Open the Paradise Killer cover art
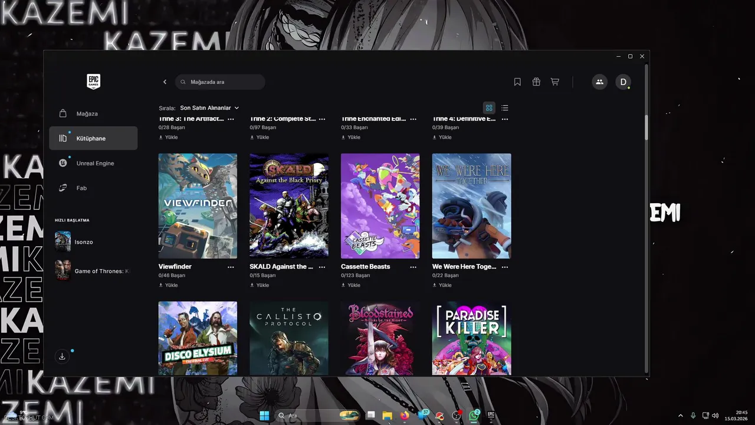This screenshot has width=755, height=425. [472, 339]
